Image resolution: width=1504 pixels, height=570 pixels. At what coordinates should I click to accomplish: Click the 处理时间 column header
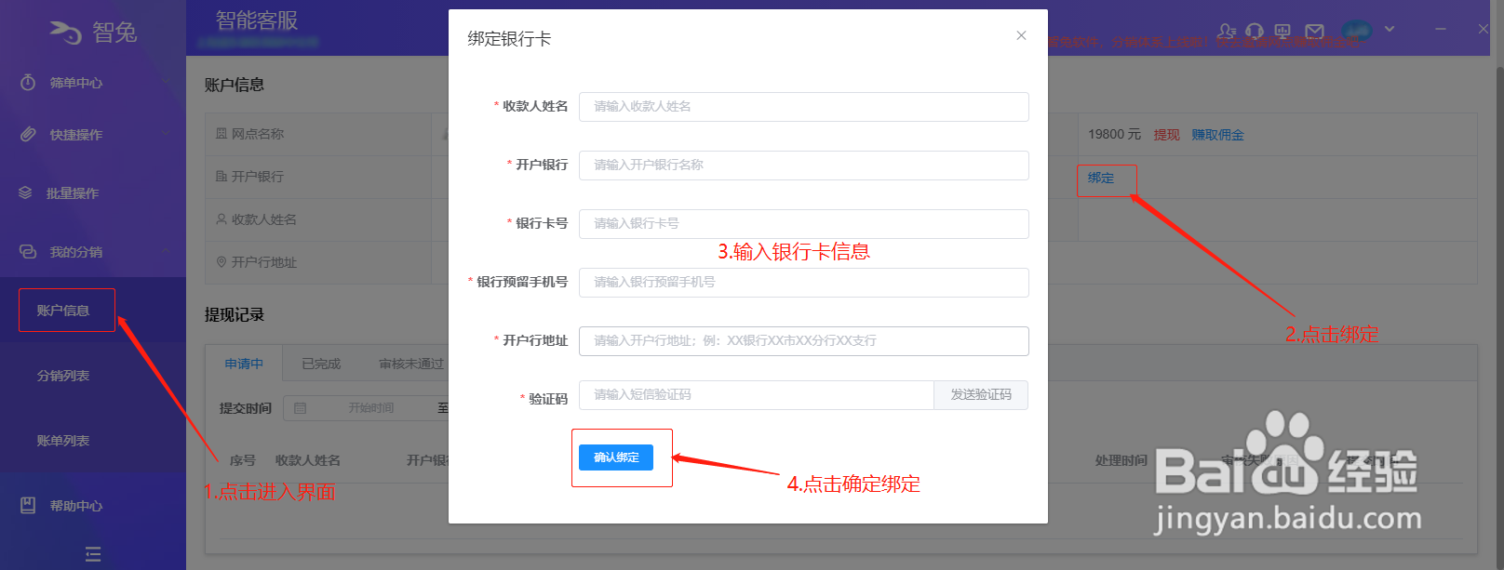coord(1121,460)
